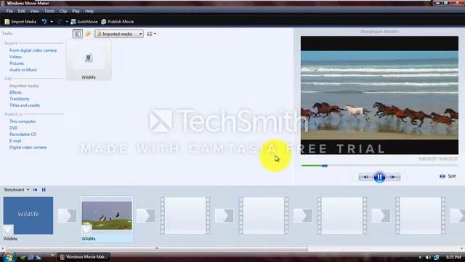
Task: Pause the storyboard playback
Action: pos(44,190)
